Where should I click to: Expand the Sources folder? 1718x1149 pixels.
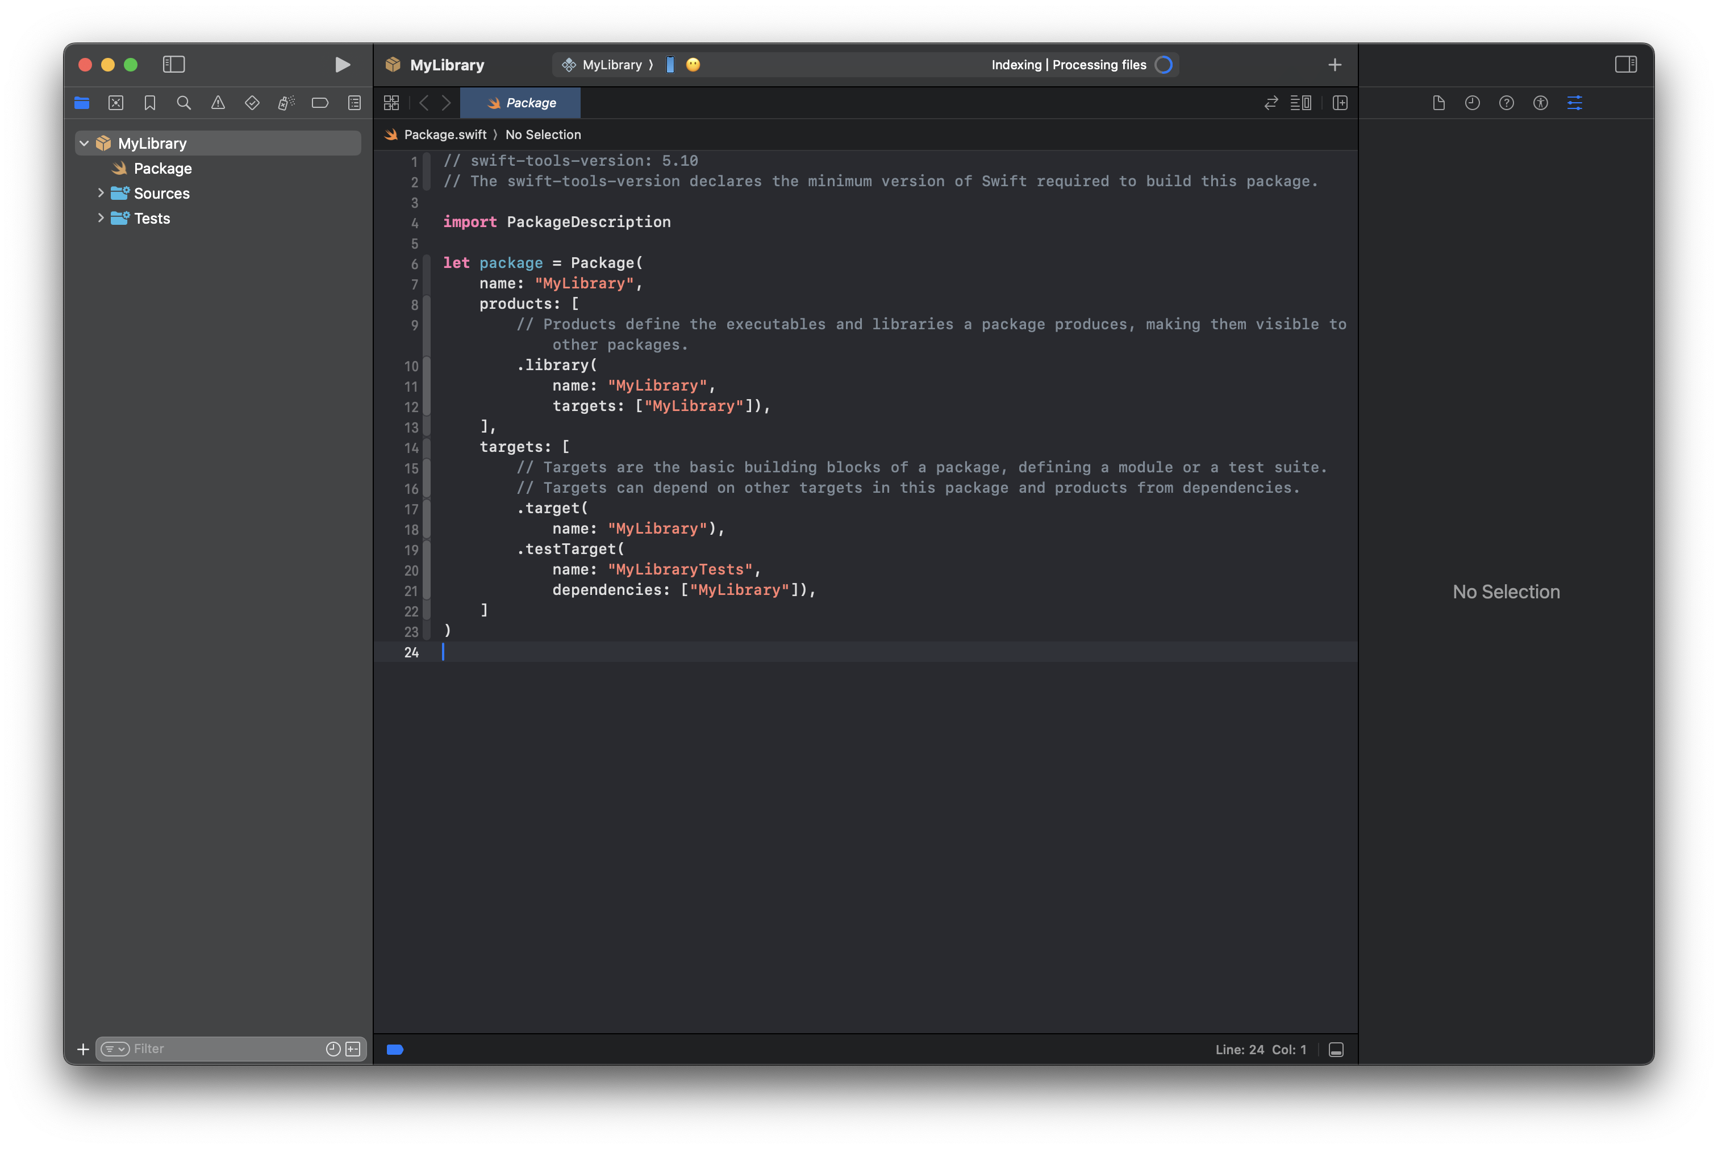tap(101, 192)
